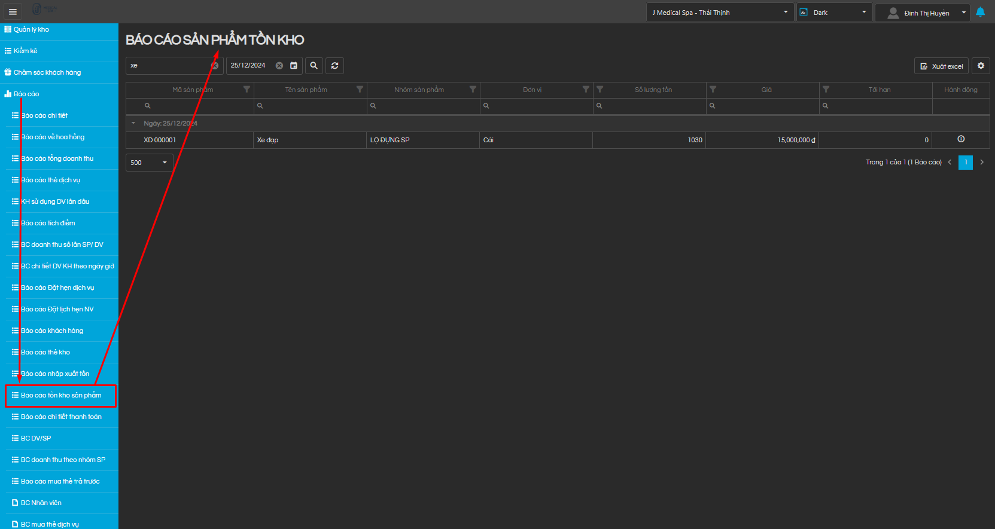Click the info icon in the XD 000001 row
Image resolution: width=995 pixels, height=529 pixels.
[961, 139]
